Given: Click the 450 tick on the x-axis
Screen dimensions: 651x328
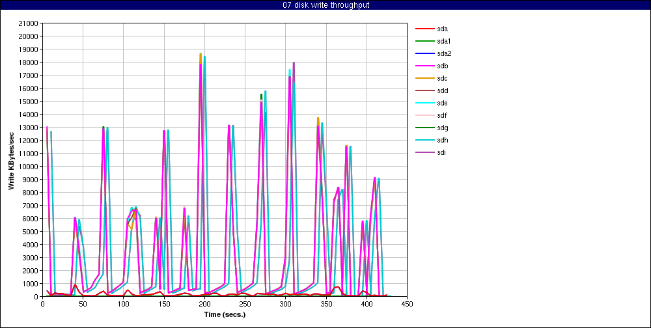Looking at the screenshot, I should (408, 303).
